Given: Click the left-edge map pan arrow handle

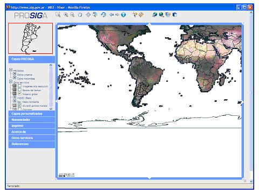Looking at the screenshot, I should click(57, 101).
